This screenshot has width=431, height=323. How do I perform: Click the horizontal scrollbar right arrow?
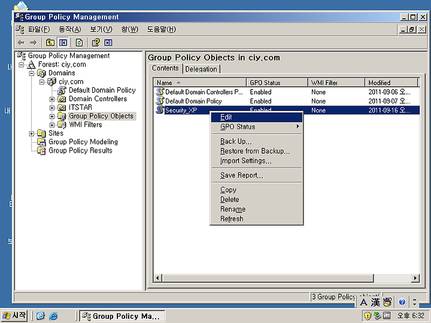click(415, 278)
